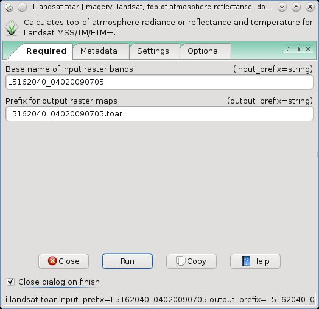Open the Help button
This screenshot has height=309, width=319.
[x=255, y=261]
